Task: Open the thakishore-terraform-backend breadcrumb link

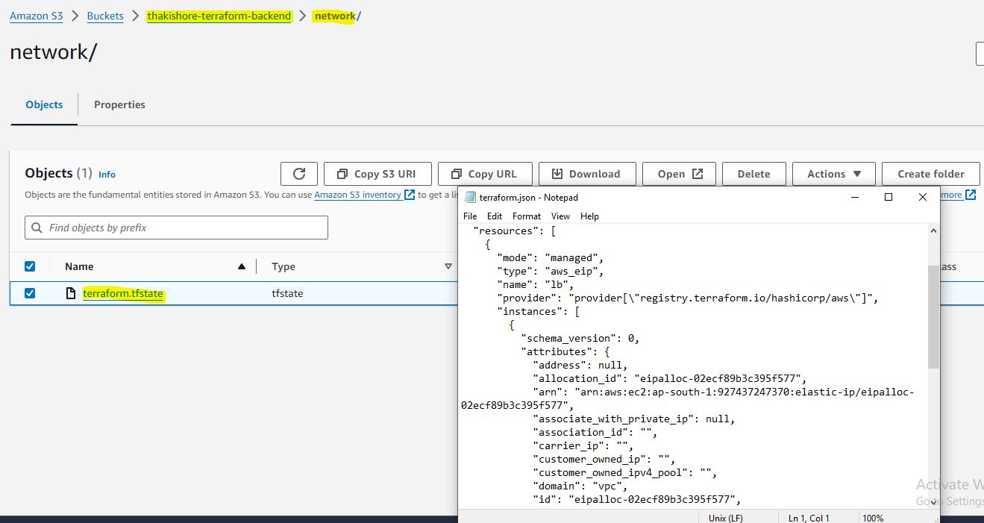Action: click(219, 16)
